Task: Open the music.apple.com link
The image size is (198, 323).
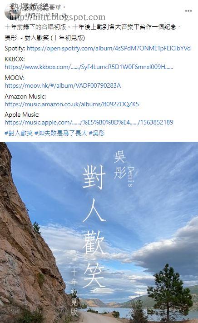Action: click(x=89, y=122)
